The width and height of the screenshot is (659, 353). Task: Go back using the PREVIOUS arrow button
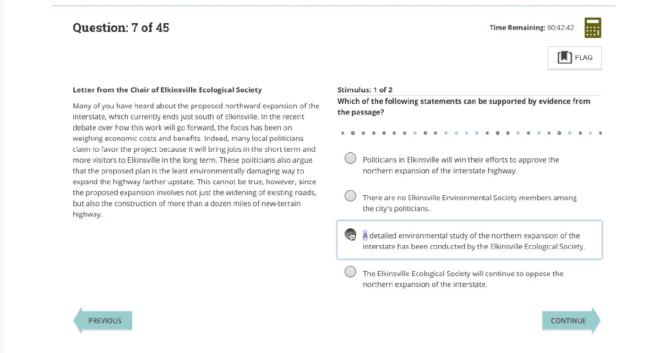click(x=103, y=321)
